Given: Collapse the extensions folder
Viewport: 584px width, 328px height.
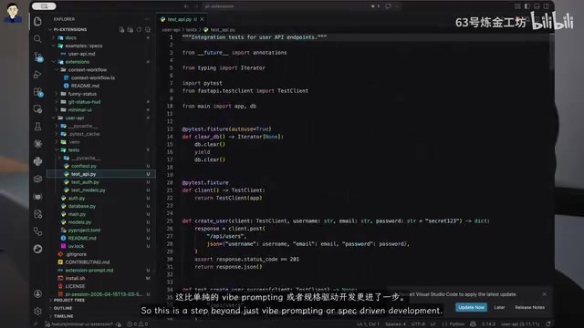Looking at the screenshot, I should 100,62.
